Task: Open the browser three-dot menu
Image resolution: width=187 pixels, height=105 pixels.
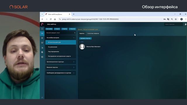Action: coord(186,19)
